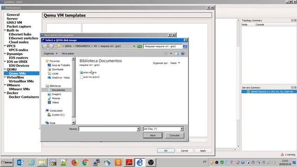Open Downloads in the navigation pane

click(56, 69)
